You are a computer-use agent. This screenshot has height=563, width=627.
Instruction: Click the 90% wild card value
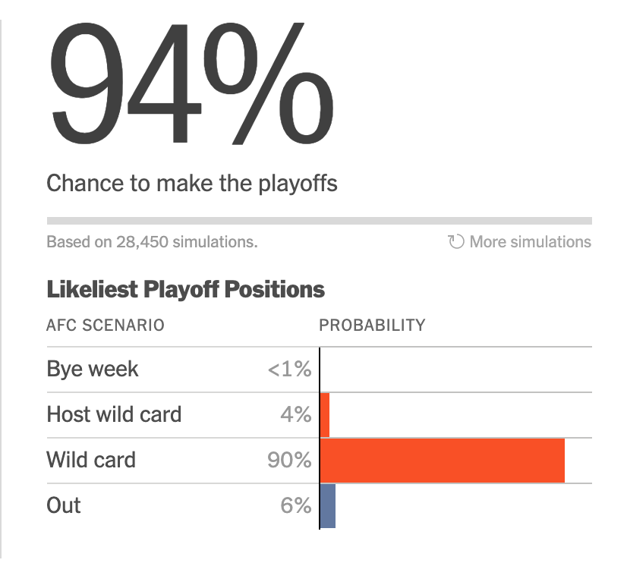289,460
